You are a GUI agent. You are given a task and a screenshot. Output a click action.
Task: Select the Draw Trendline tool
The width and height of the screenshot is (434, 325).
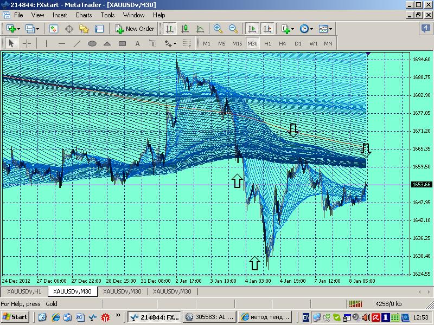[x=77, y=43]
